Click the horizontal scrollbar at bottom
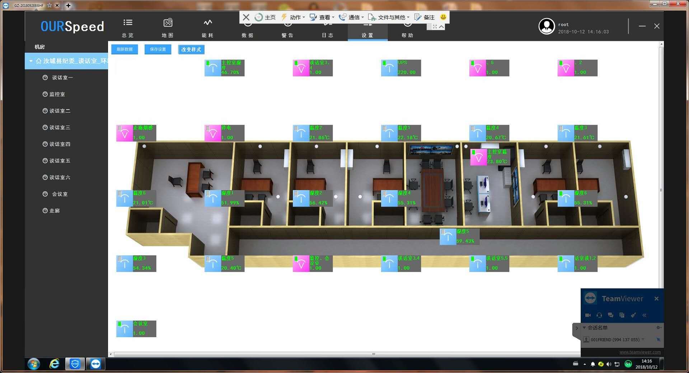 [373, 354]
